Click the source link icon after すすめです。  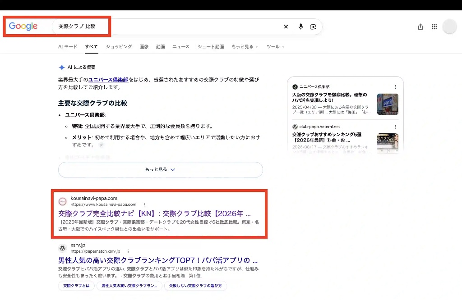point(101,145)
